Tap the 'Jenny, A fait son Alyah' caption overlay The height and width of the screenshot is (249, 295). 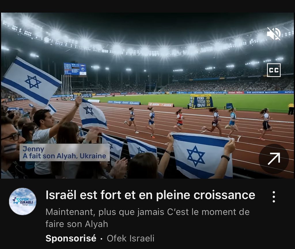[65, 152]
